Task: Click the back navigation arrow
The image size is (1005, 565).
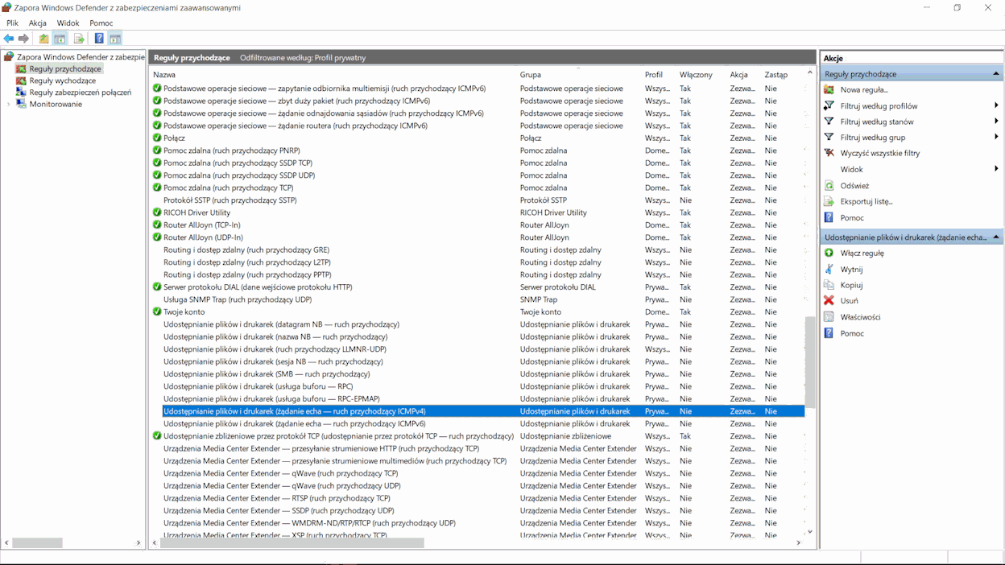Action: (x=10, y=37)
